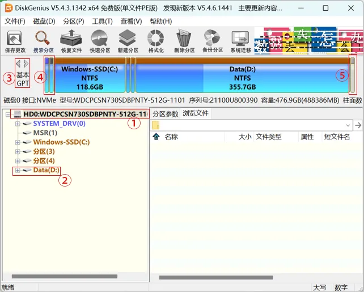Click the Delete Partition (删除分区) trash icon
The height and width of the screenshot is (292, 364).
184,41
